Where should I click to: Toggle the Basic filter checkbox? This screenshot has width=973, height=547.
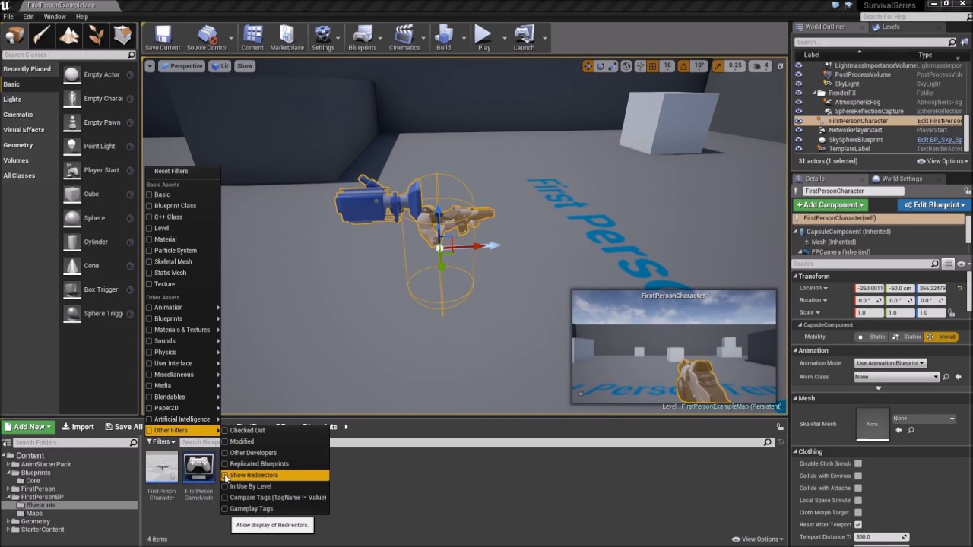(149, 194)
